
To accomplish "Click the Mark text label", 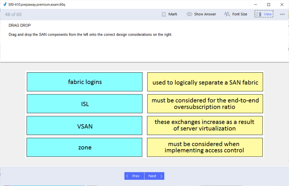I will 173,14.
